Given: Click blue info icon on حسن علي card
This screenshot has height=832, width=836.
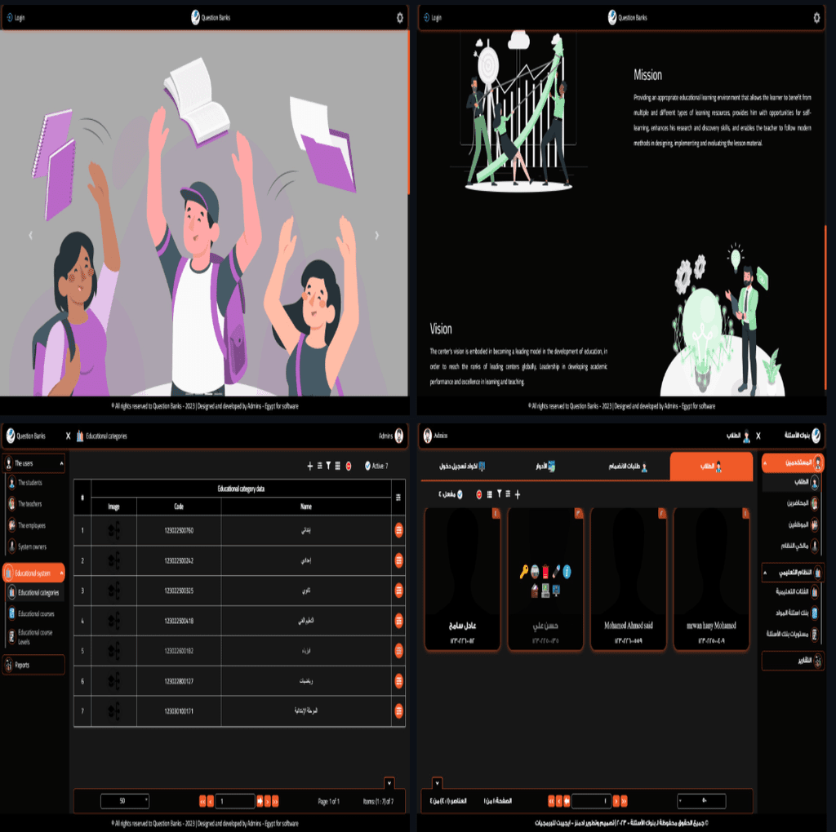Looking at the screenshot, I should [567, 572].
